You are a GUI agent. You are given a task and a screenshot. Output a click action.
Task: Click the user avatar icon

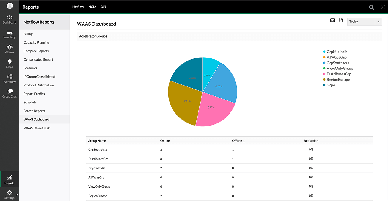point(10,6)
